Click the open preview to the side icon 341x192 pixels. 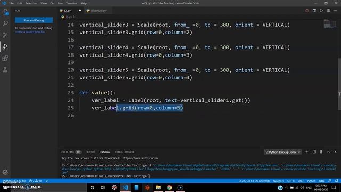pos(314,11)
